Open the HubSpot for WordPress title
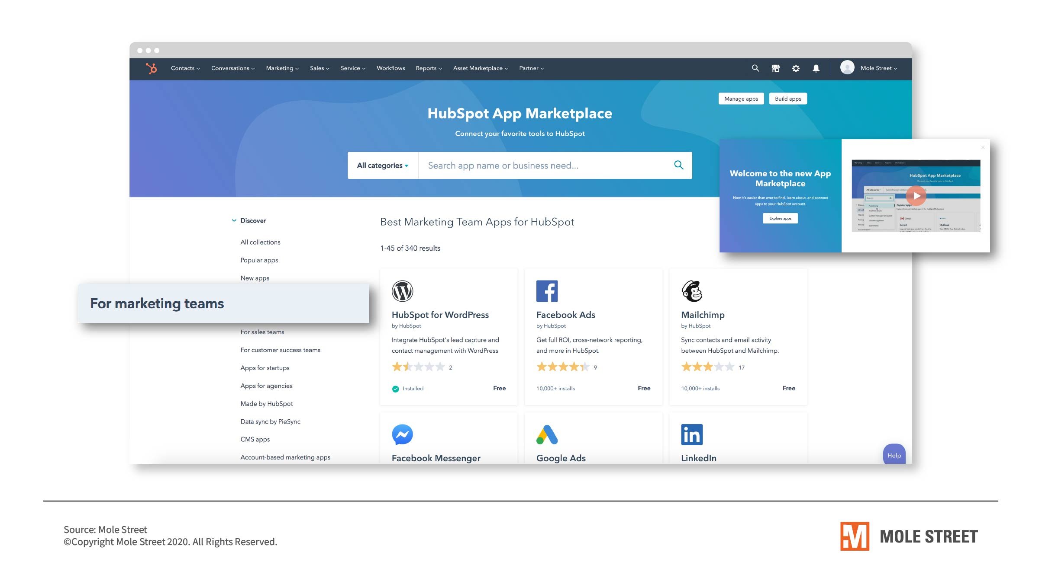Screen dimensions: 1039x571 pos(440,315)
